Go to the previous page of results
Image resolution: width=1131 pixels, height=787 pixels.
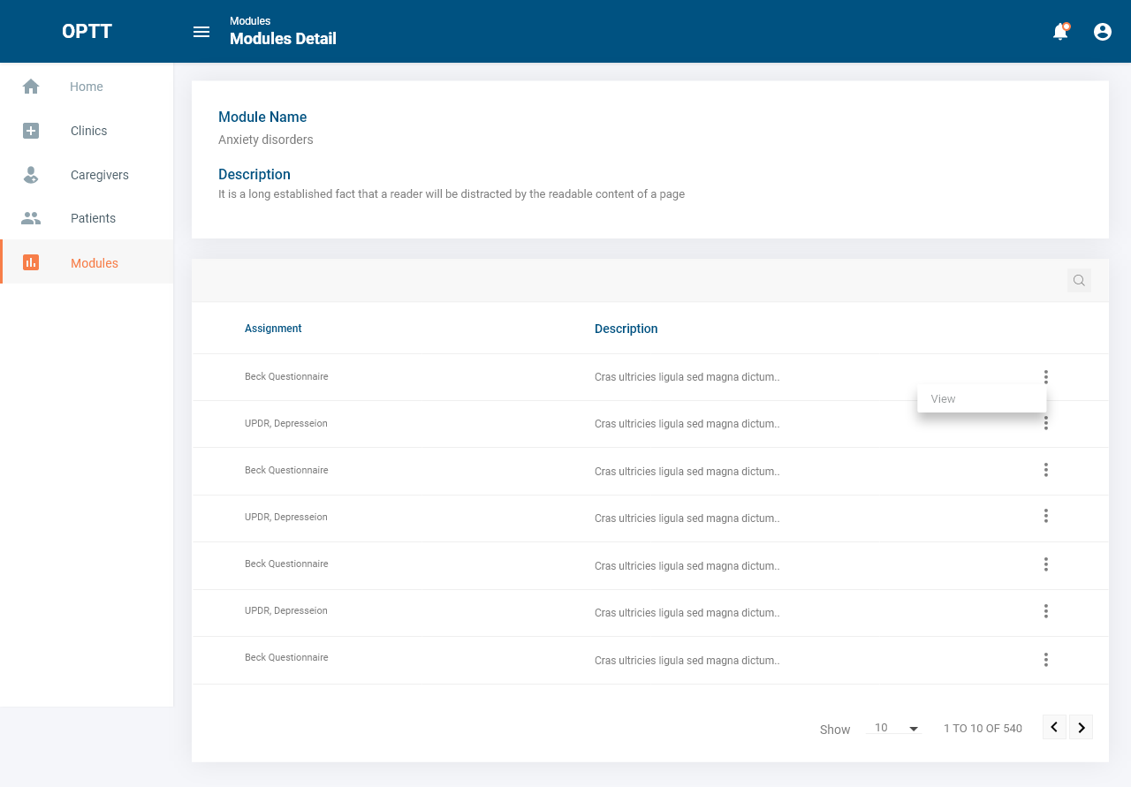[x=1054, y=727]
